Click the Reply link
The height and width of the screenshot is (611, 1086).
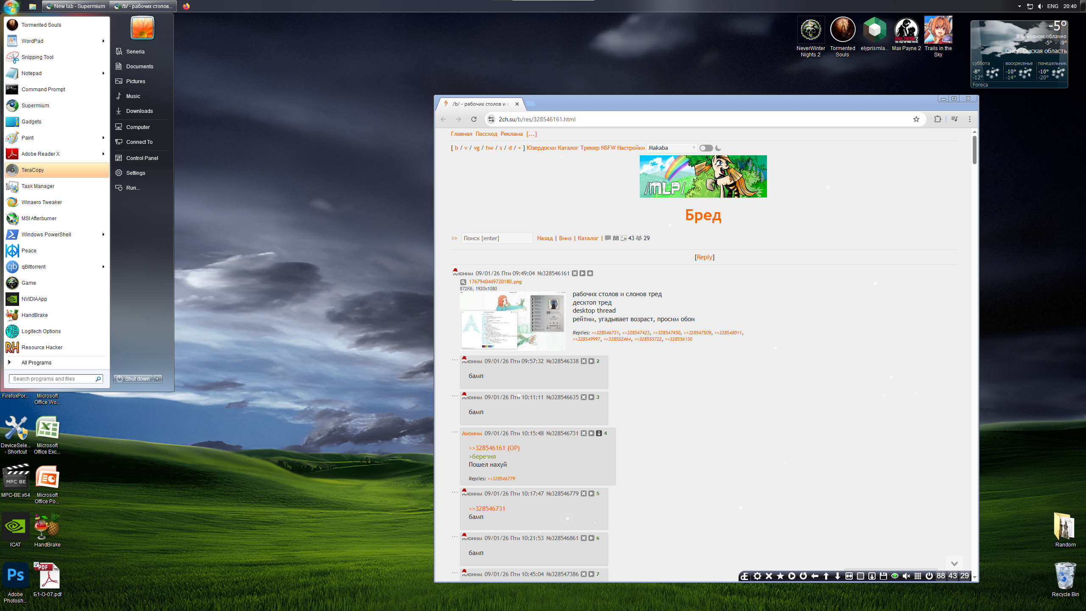(704, 257)
